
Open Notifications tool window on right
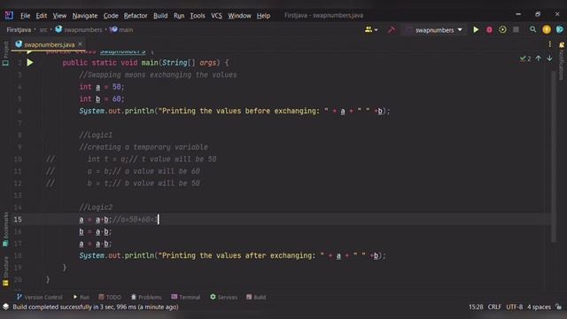pyautogui.click(x=562, y=61)
